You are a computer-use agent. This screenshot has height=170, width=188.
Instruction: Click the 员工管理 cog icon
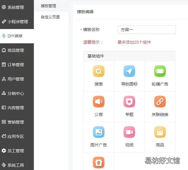[x=4, y=151]
